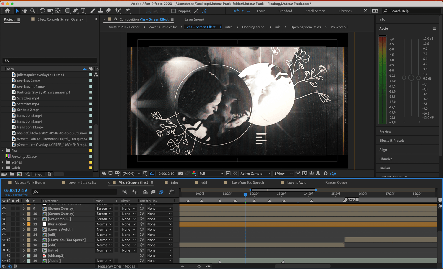
Task: Select the Zoom tool in toolbar
Action: point(32,11)
